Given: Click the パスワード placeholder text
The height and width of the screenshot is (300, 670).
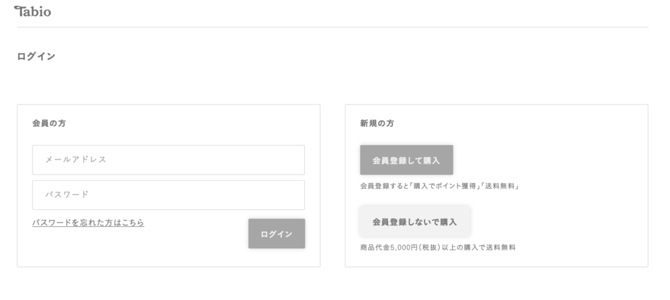Looking at the screenshot, I should coord(67,195).
